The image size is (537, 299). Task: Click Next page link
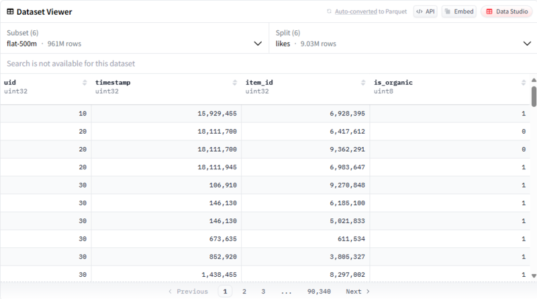coord(357,292)
